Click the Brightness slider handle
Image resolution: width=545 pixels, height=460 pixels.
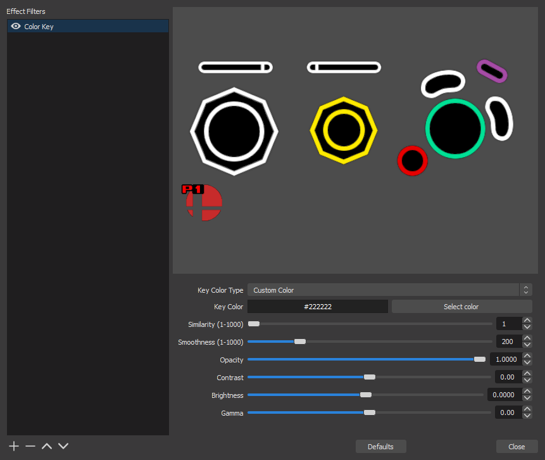(x=366, y=395)
